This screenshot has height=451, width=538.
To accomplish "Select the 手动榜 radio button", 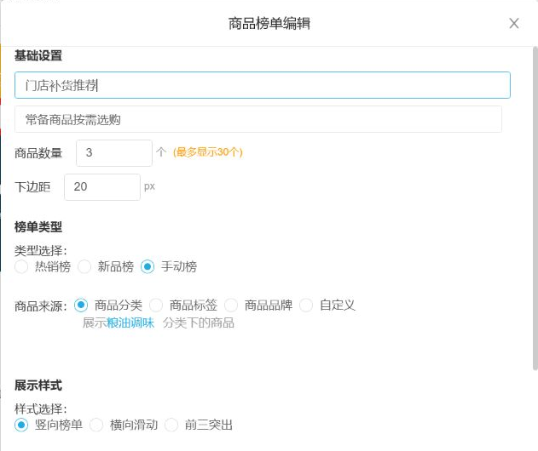I will (148, 266).
